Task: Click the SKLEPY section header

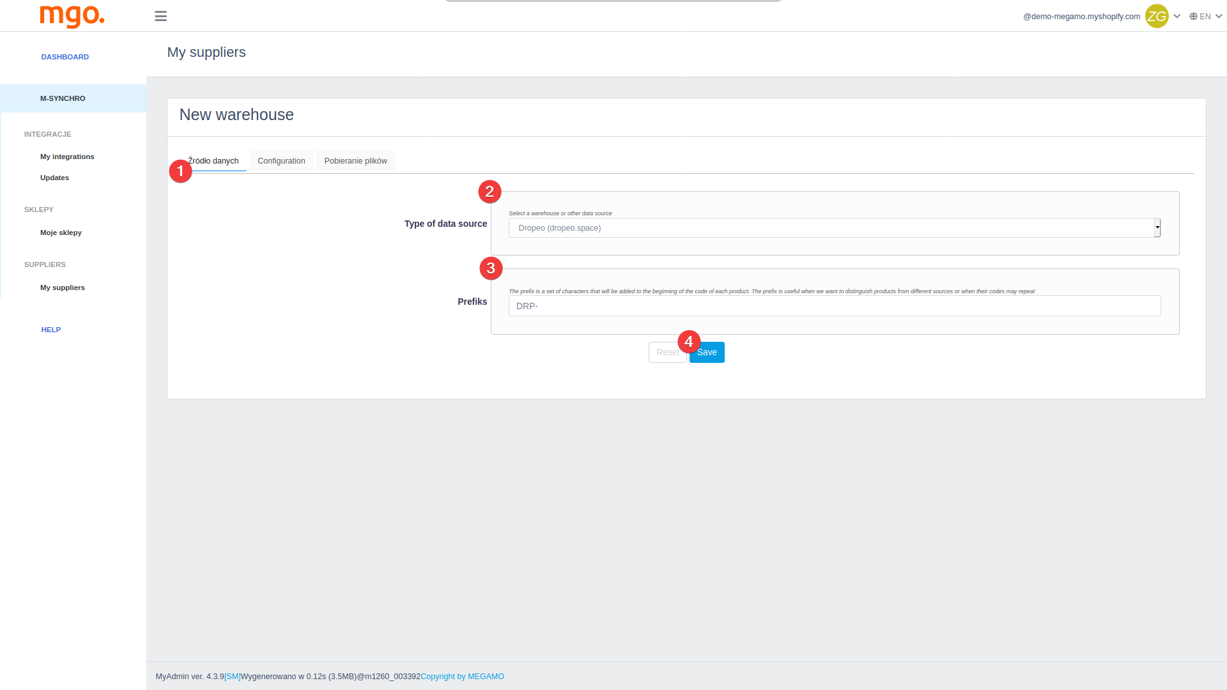Action: pos(39,210)
